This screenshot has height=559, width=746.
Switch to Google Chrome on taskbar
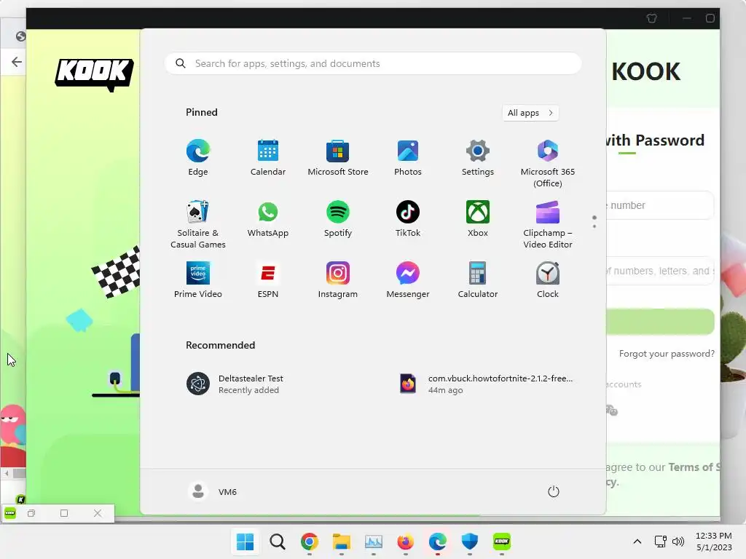pyautogui.click(x=309, y=542)
